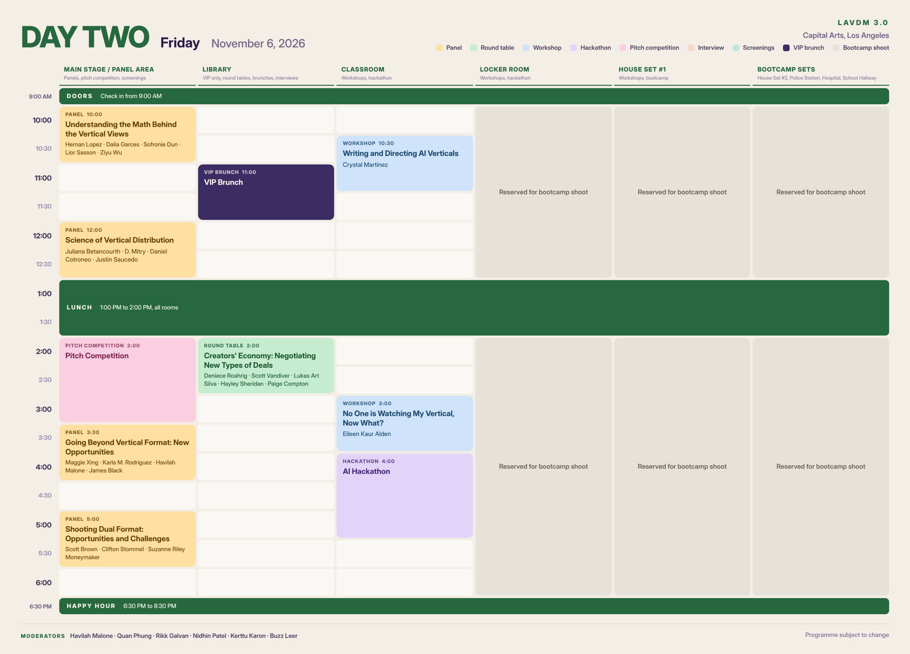
Task: Click the LAVDM 3.0 title text
Action: point(863,22)
